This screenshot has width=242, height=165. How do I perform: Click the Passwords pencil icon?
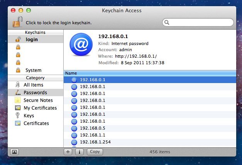click(x=18, y=92)
